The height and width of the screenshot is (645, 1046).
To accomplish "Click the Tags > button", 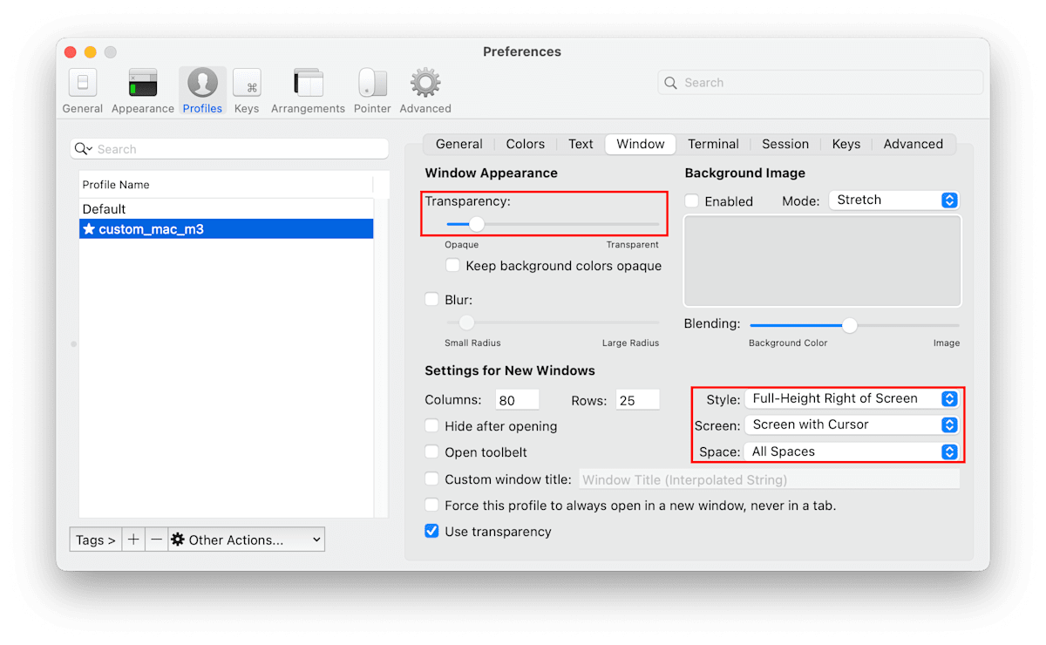I will [x=96, y=540].
